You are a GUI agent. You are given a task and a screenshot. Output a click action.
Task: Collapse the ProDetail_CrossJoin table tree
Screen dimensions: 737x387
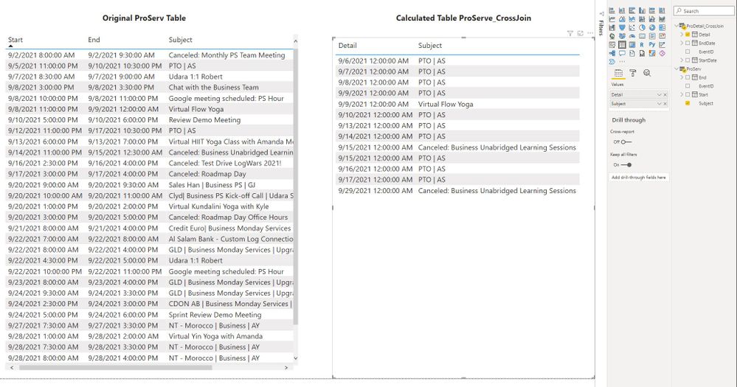click(x=677, y=26)
